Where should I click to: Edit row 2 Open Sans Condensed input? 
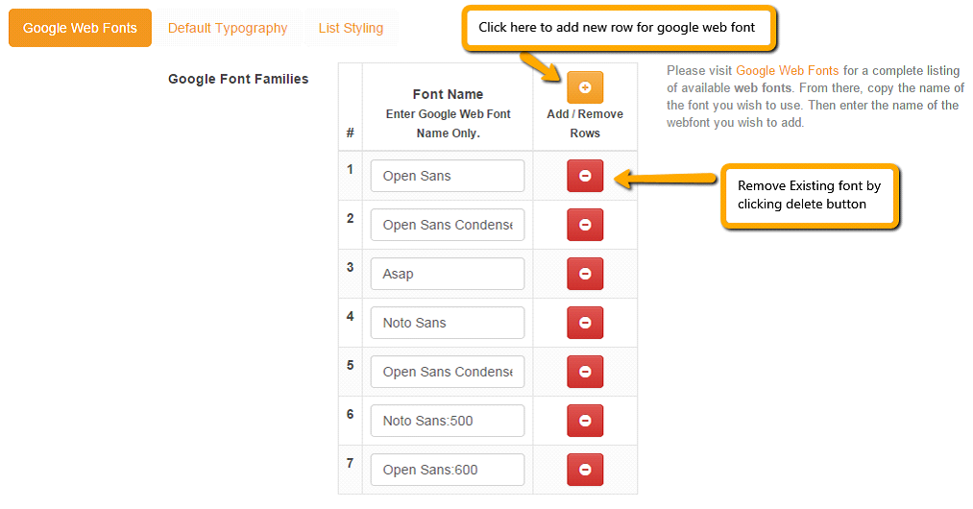[448, 225]
